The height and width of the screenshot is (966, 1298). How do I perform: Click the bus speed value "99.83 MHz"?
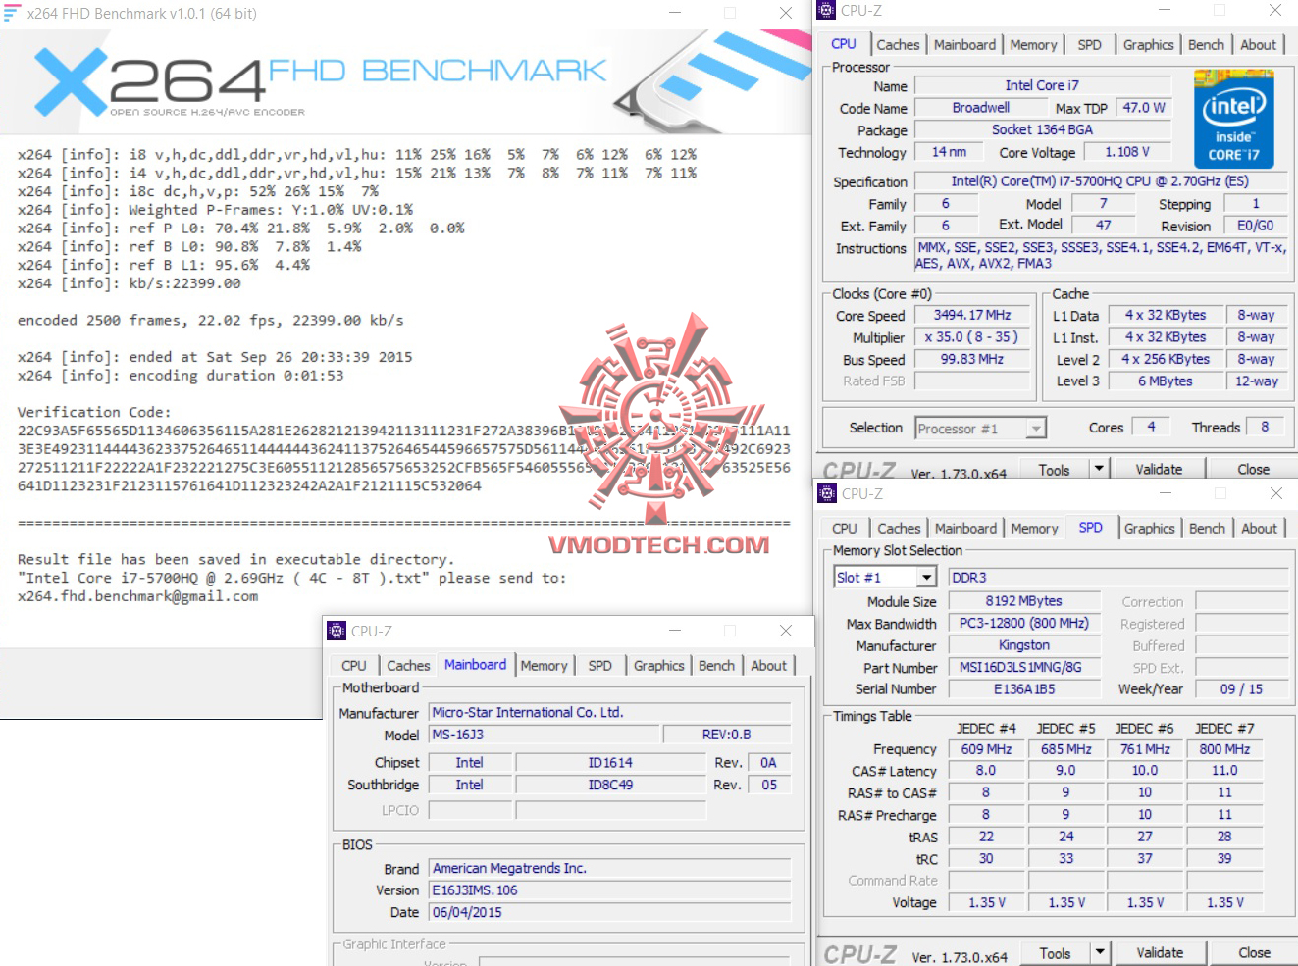[x=972, y=359]
